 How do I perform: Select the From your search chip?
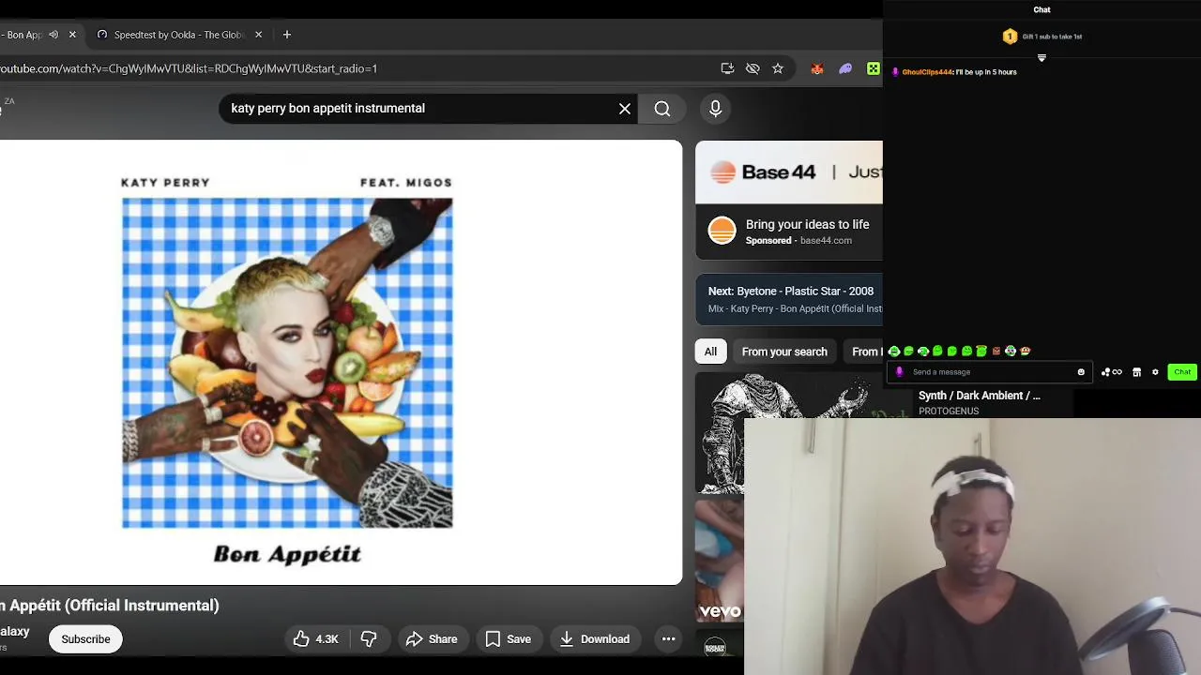[x=784, y=352]
